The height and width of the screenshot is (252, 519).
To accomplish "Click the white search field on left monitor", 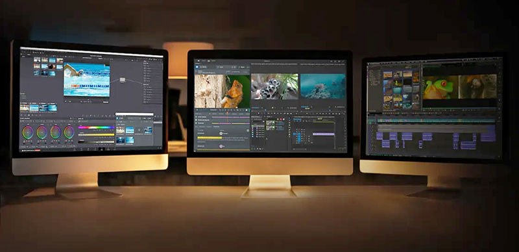I will pos(134,114).
